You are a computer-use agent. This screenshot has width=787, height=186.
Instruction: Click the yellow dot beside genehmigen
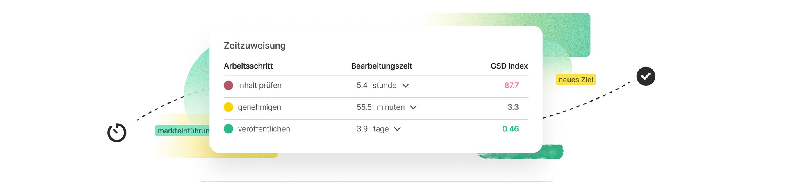click(228, 107)
